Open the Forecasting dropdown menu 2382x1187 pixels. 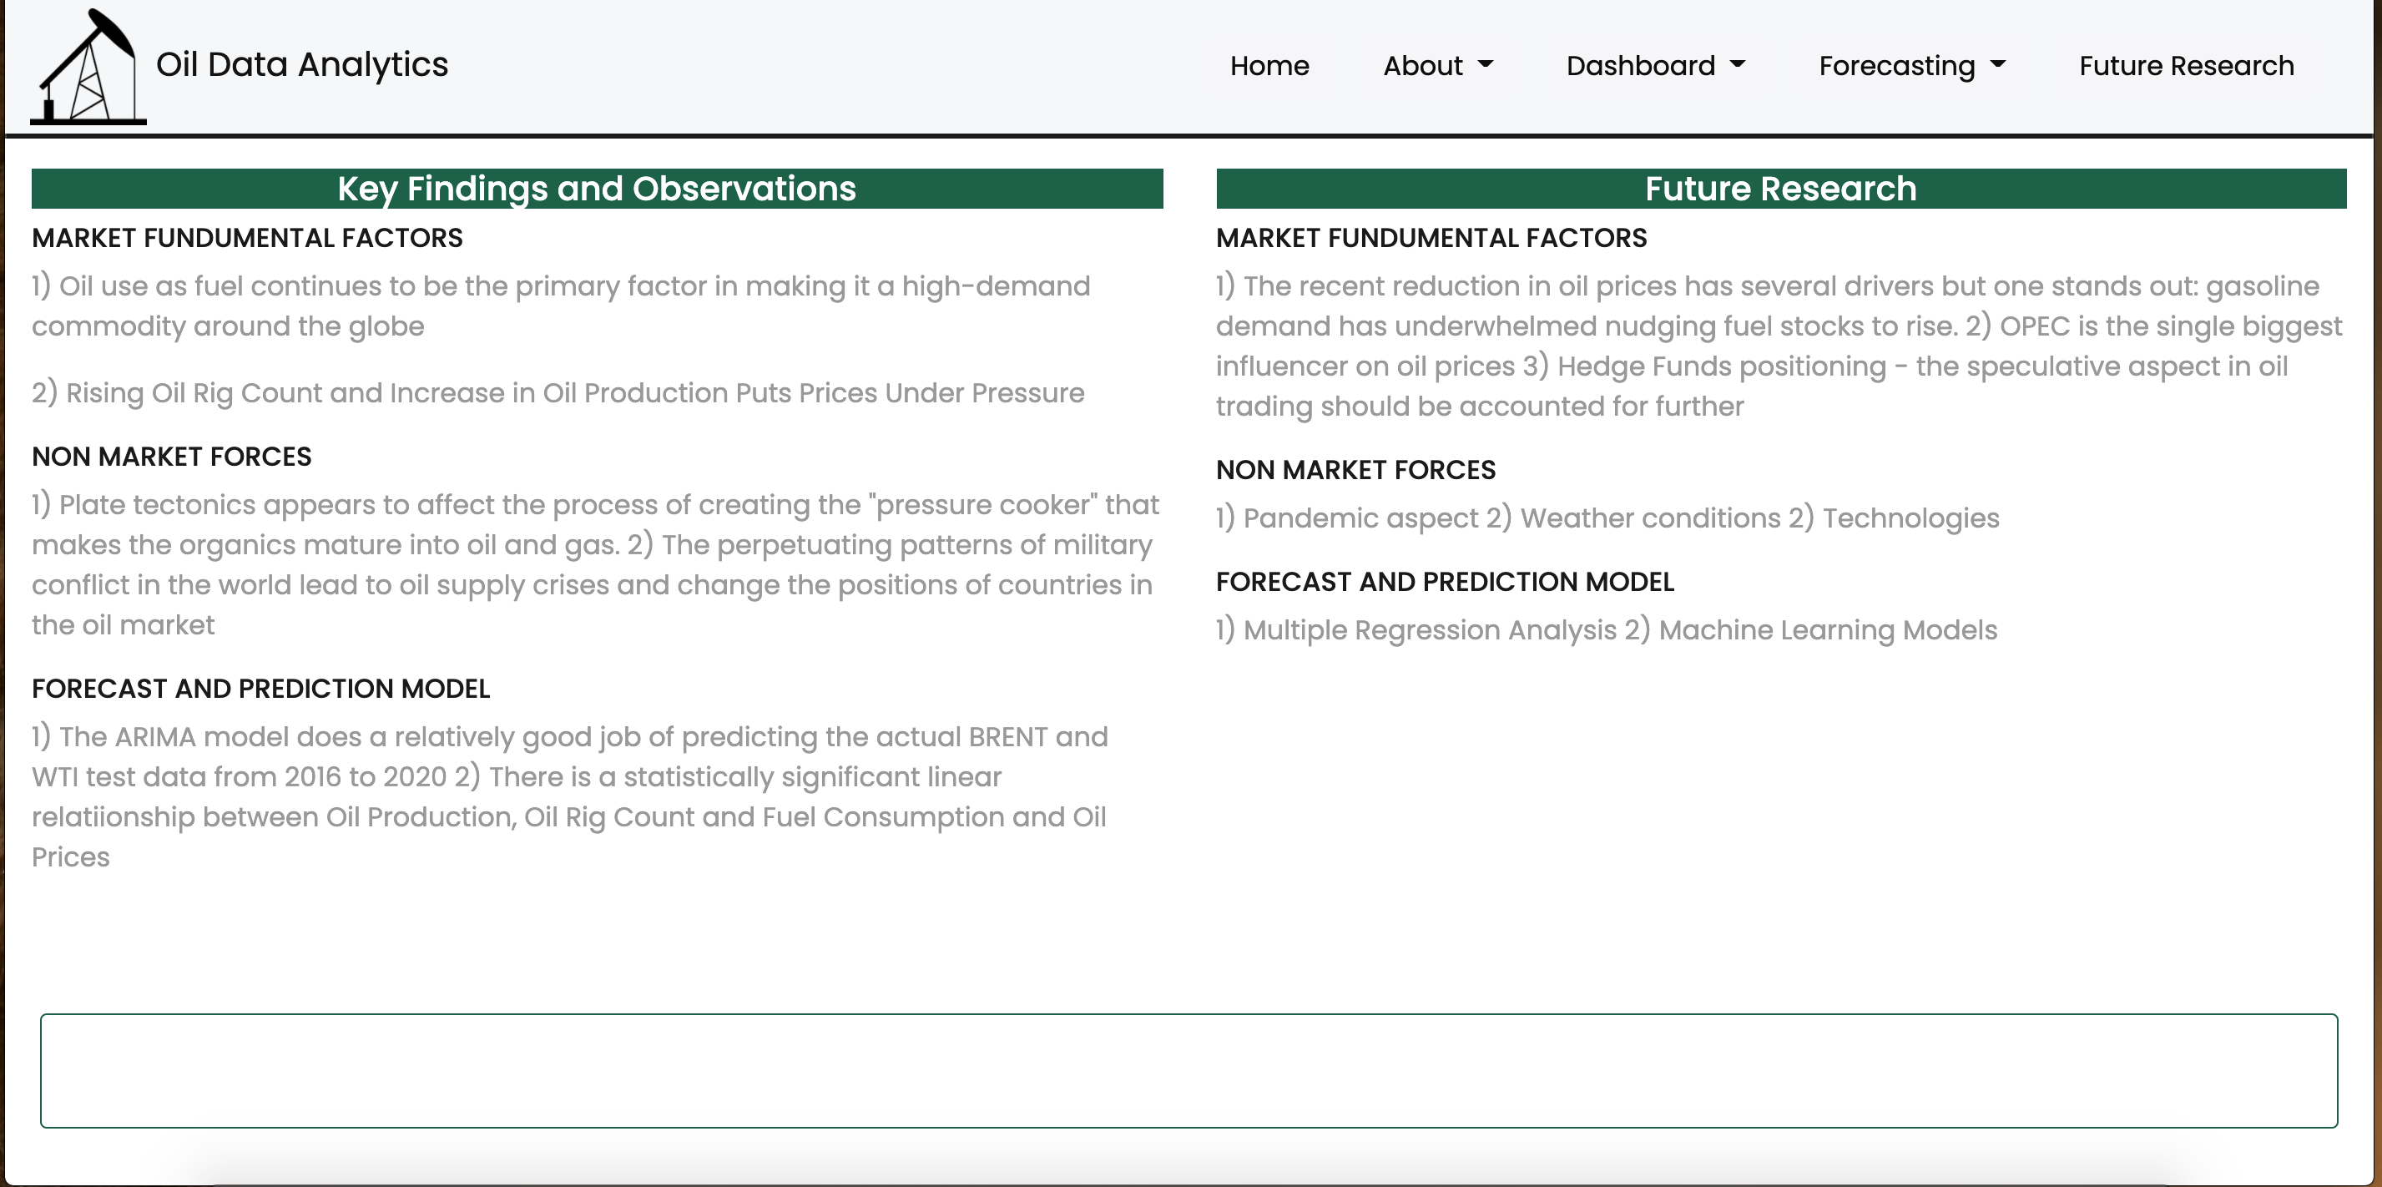(1896, 66)
